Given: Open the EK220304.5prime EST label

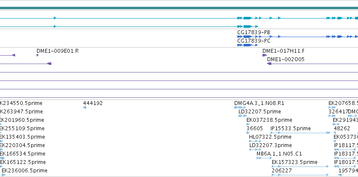Looking at the screenshot, I should pyautogui.click(x=22, y=145).
